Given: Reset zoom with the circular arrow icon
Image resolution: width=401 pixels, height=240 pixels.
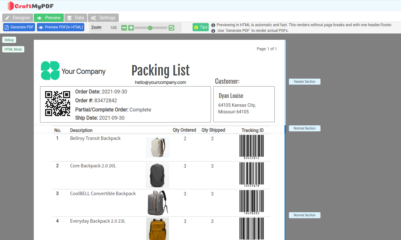Looking at the screenshot, I should point(171,28).
